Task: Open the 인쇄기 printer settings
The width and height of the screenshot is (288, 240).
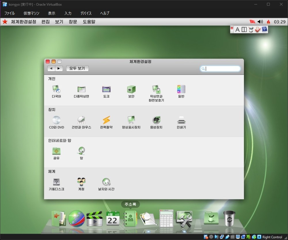Action: point(181,122)
